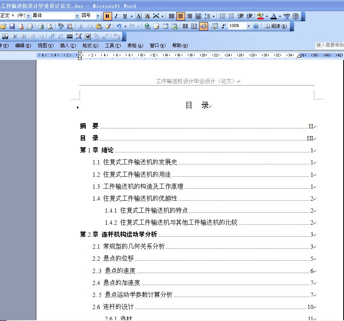Open the 表格(A) menu
This screenshot has width=344, height=321.
(135, 46)
